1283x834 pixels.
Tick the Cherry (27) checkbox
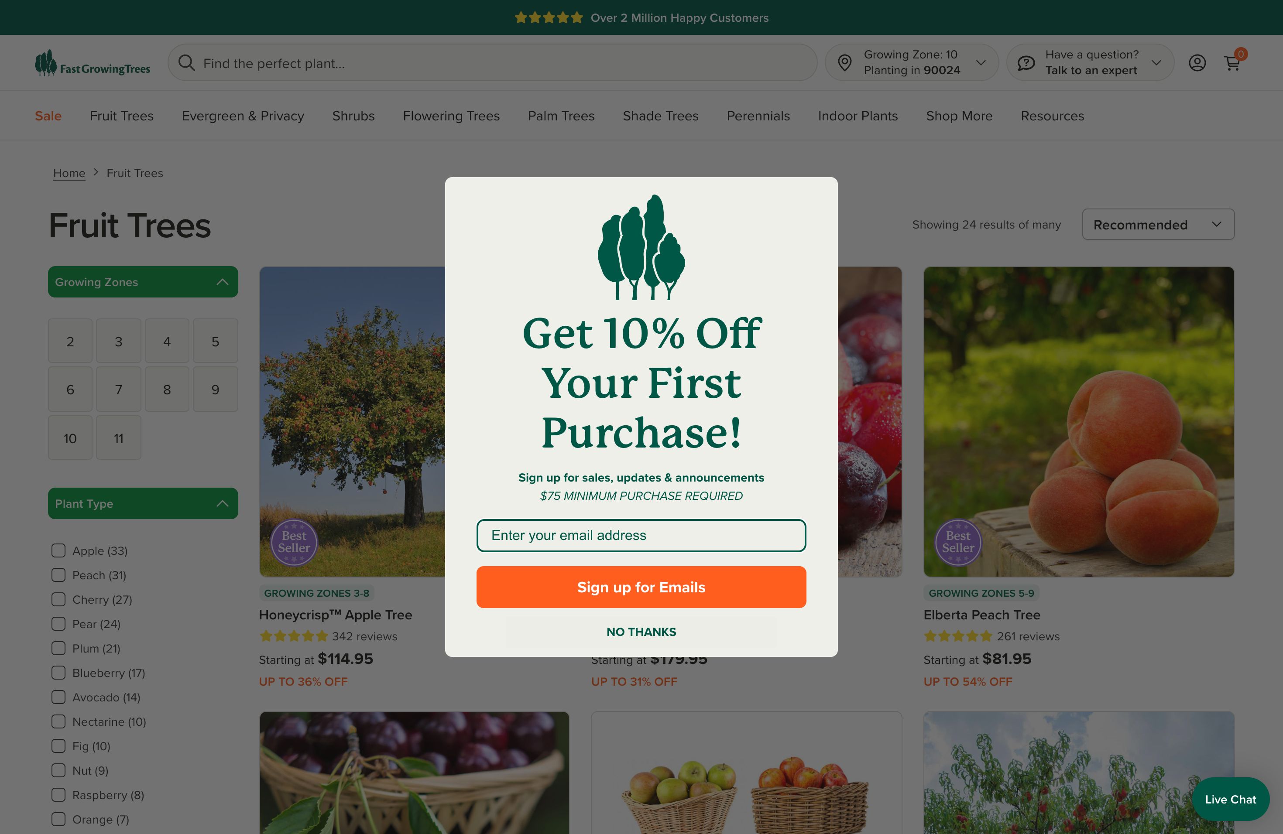pyautogui.click(x=58, y=599)
